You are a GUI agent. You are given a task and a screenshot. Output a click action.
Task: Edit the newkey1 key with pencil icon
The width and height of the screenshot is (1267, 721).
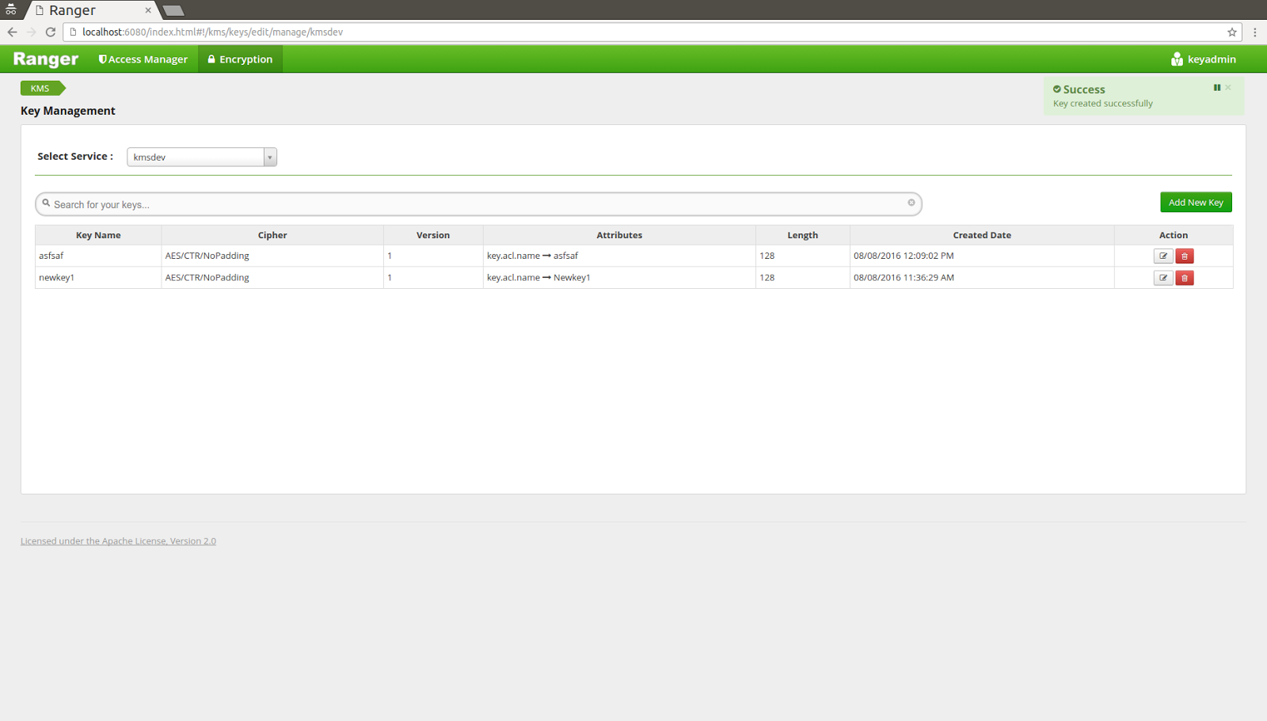pyautogui.click(x=1162, y=278)
